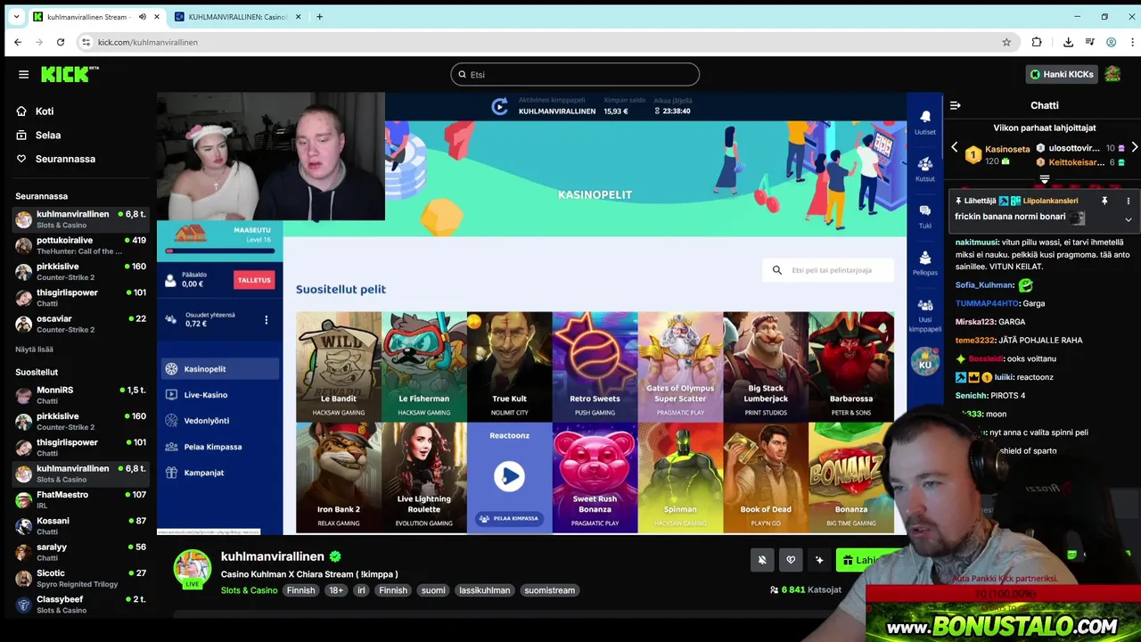1141x642 pixels.
Task: Click the lassikuhlman tag
Action: click(485, 590)
